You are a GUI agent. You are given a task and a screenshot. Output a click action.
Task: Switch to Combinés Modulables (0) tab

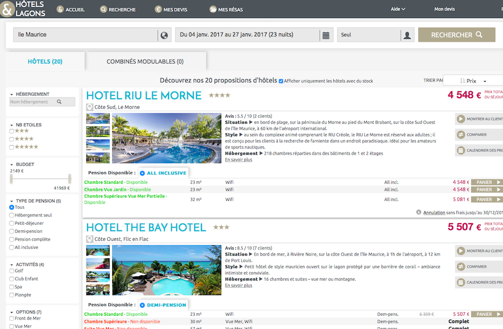click(x=146, y=61)
